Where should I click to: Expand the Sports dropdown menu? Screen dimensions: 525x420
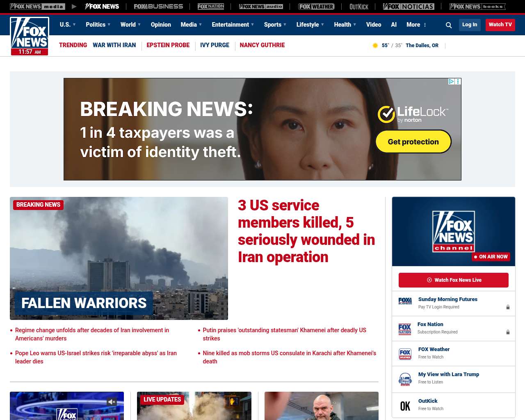click(275, 25)
